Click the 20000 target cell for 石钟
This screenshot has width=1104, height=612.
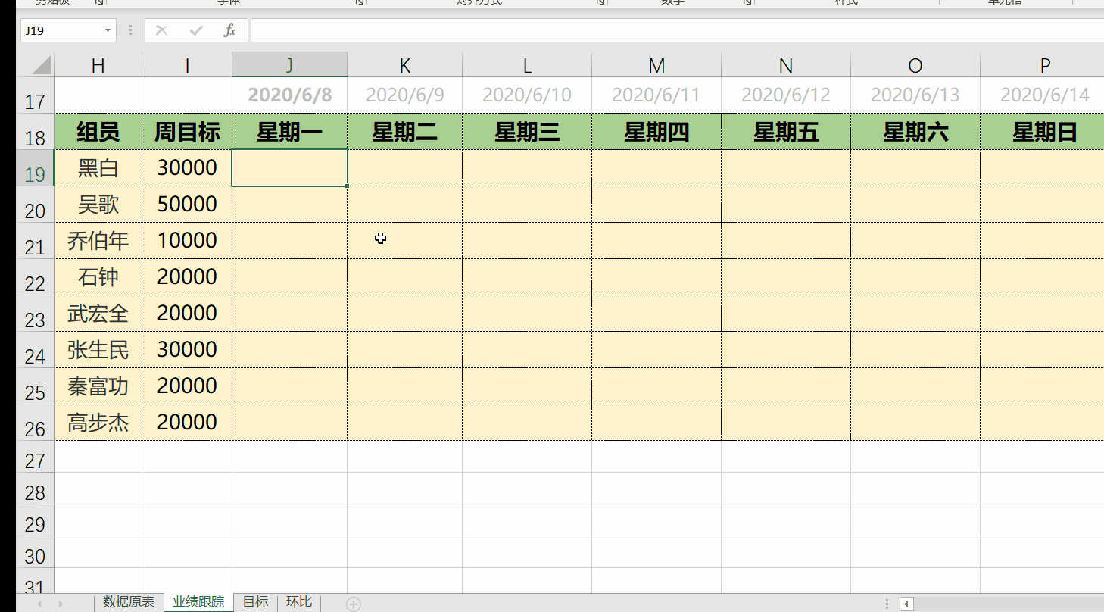pyautogui.click(x=187, y=277)
